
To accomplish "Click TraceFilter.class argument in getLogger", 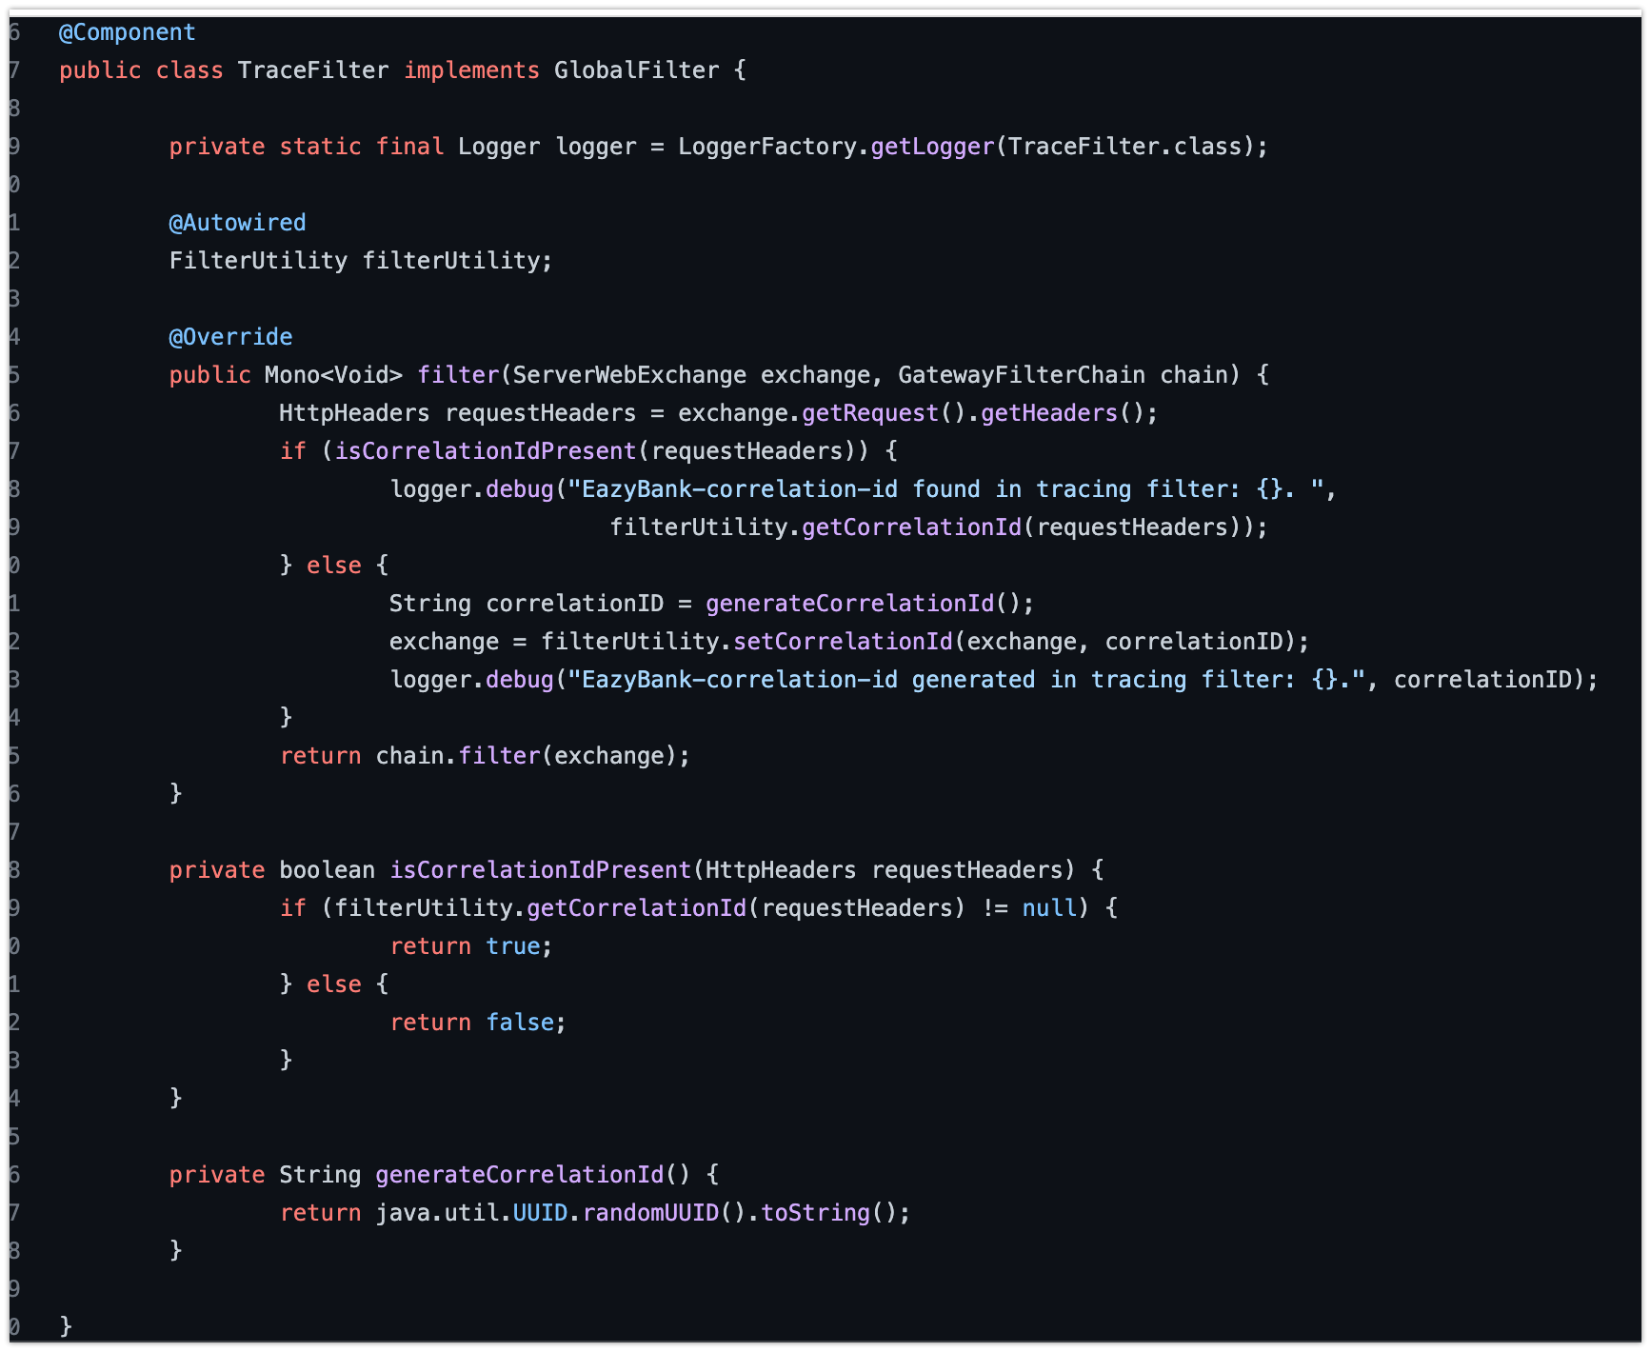I will [1124, 147].
